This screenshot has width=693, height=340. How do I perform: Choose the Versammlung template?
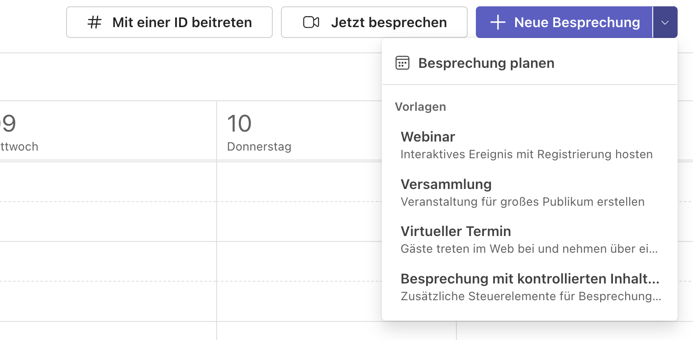530,192
